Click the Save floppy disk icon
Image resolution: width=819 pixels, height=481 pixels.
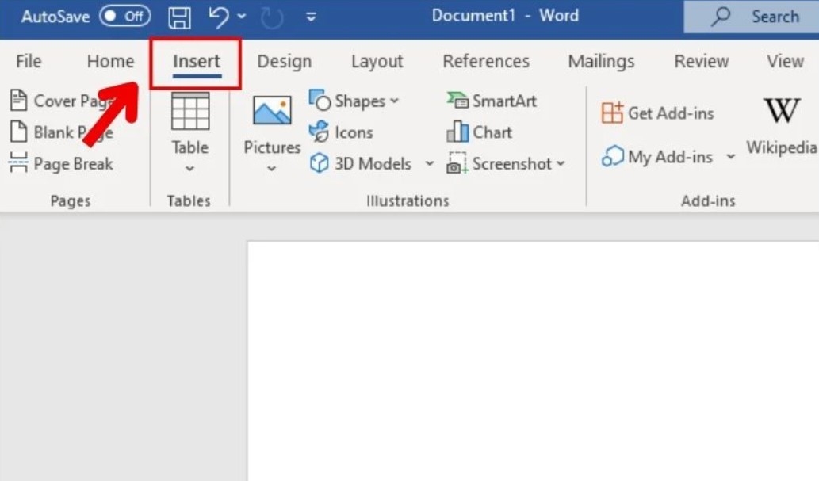click(179, 17)
